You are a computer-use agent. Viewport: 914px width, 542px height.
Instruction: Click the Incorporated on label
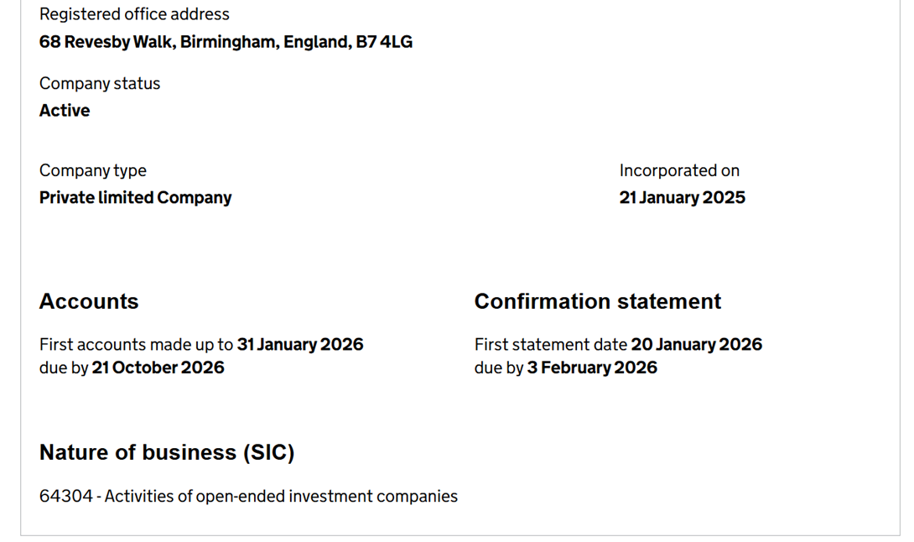679,170
